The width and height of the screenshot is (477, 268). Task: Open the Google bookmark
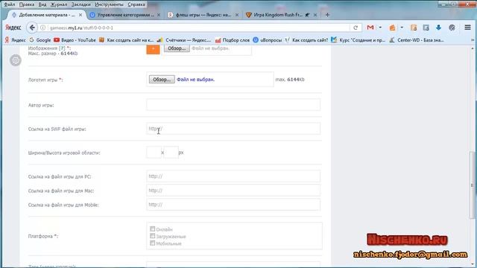pyautogui.click(x=40, y=39)
